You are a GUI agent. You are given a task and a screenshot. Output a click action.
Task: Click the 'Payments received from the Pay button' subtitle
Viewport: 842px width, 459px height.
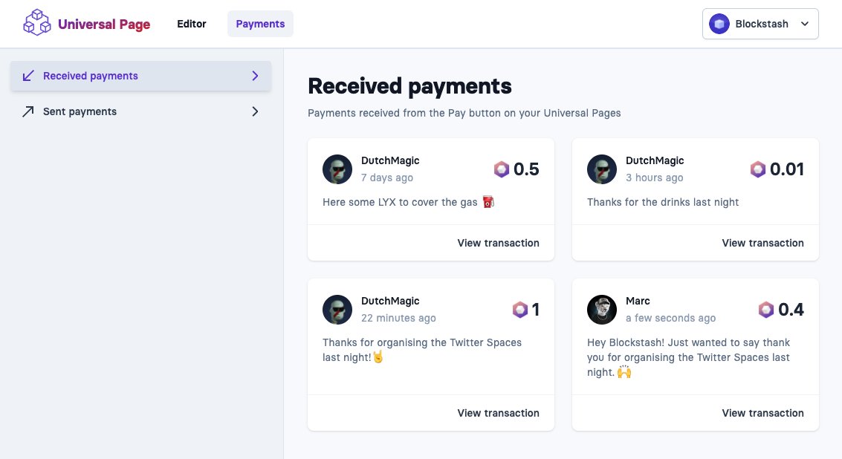[x=464, y=114]
